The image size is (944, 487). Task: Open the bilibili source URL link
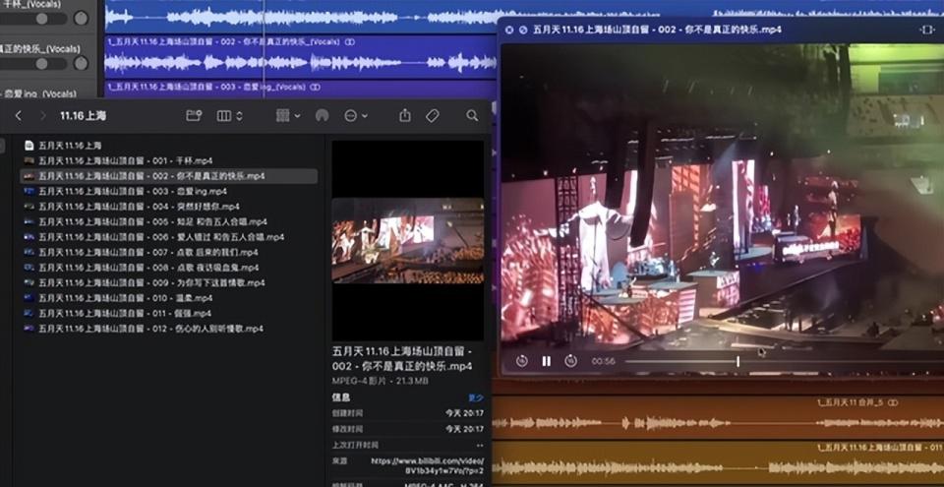[x=428, y=465]
